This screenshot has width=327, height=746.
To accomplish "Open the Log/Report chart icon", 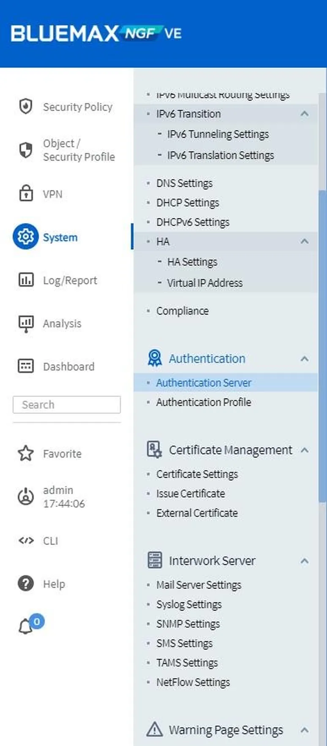I will click(x=26, y=280).
